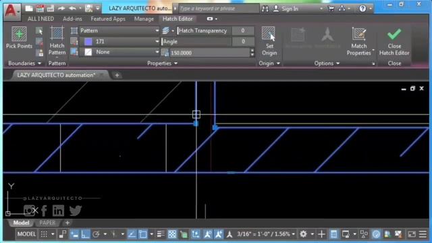This screenshot has width=432, height=243.
Task: Click the Redo arrow icon
Action: 61,9
